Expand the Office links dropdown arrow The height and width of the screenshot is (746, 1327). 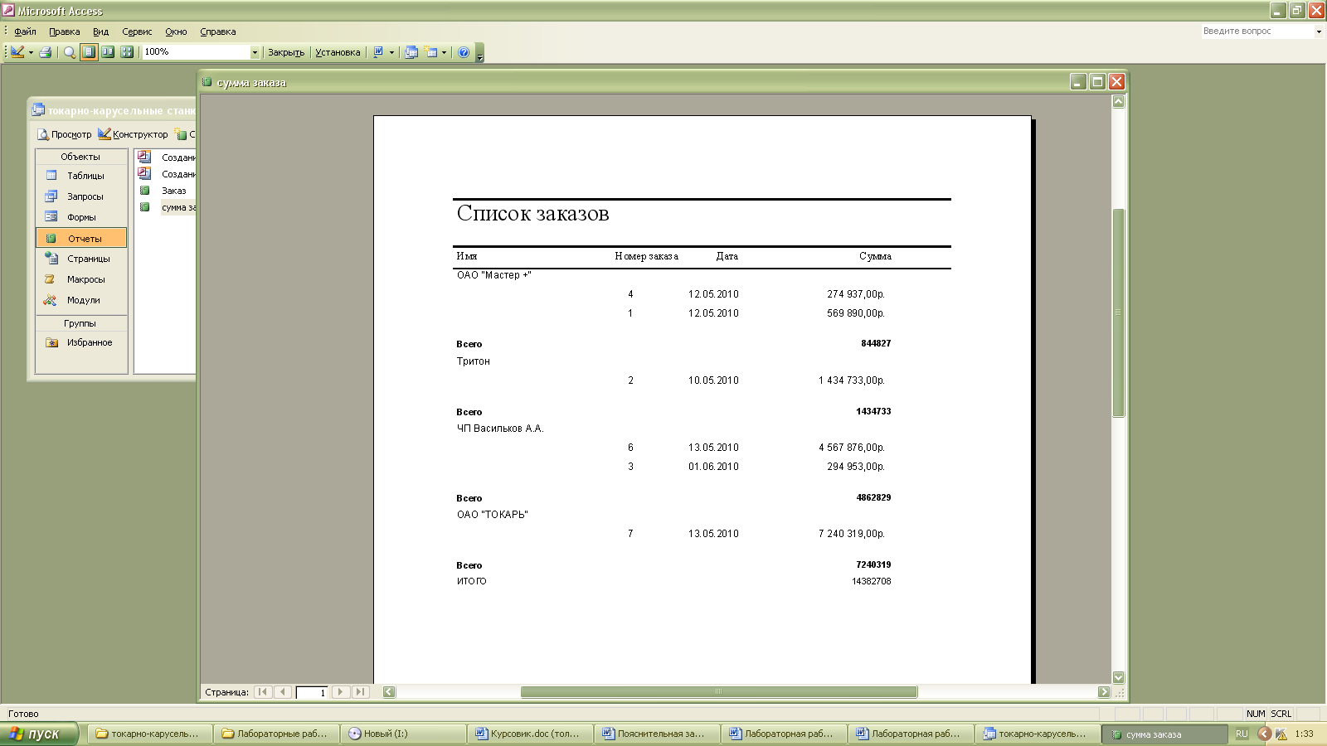pos(391,52)
